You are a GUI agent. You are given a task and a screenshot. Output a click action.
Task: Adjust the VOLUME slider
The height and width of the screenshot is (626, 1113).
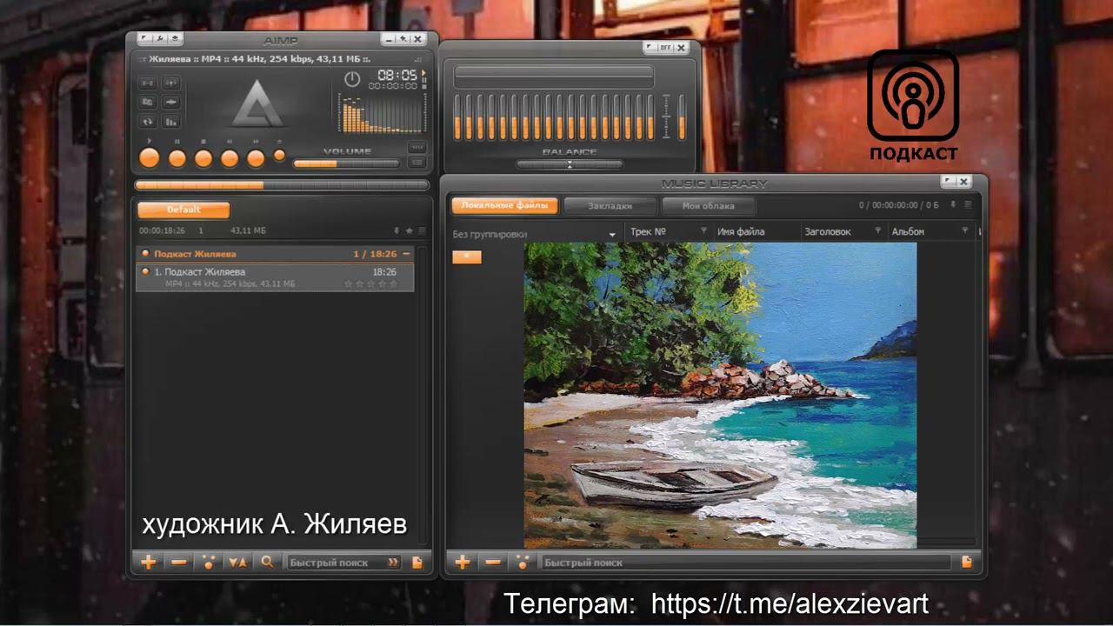pyautogui.click(x=346, y=163)
